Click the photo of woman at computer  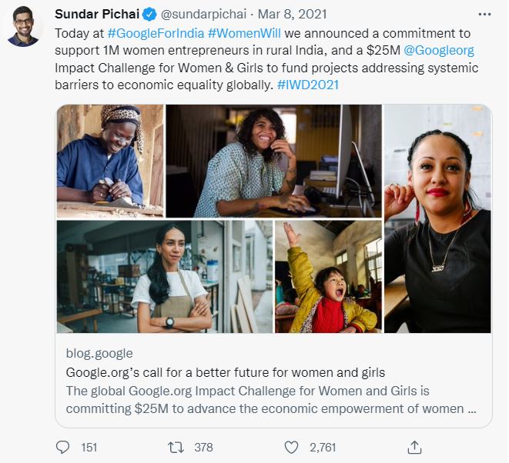pos(273,162)
